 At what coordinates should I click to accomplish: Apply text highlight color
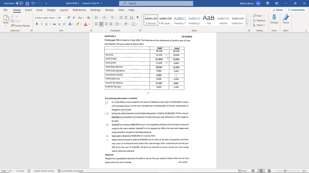point(78,24)
